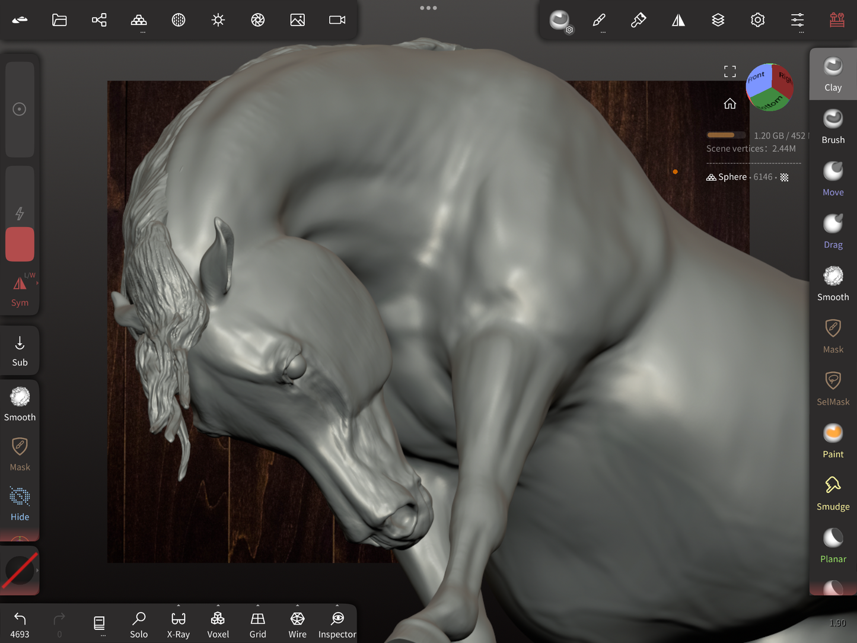Toggle X-Ray view mode
Image resolution: width=857 pixels, height=643 pixels.
coord(178,625)
